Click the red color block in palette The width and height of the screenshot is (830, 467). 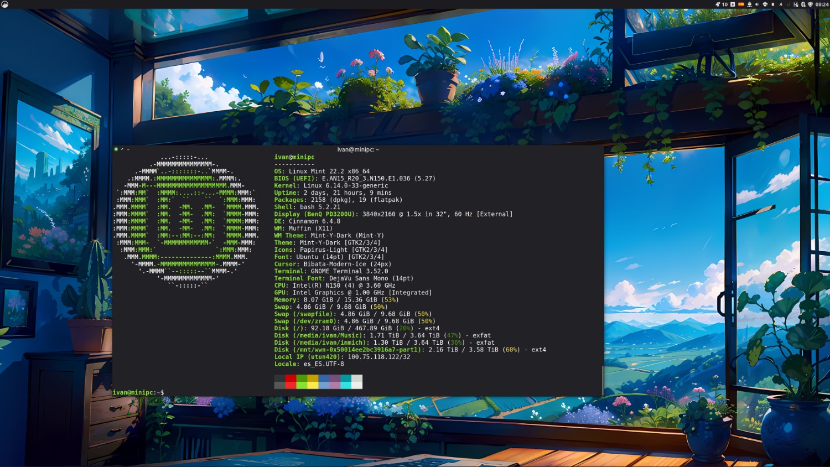(290, 382)
